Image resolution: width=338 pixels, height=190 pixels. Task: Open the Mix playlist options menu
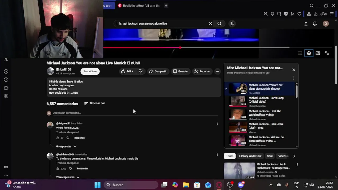(294, 78)
